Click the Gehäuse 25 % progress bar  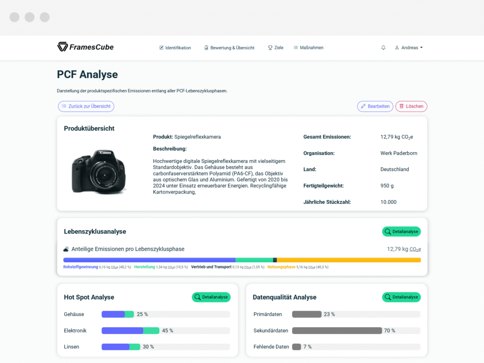[x=166, y=314]
